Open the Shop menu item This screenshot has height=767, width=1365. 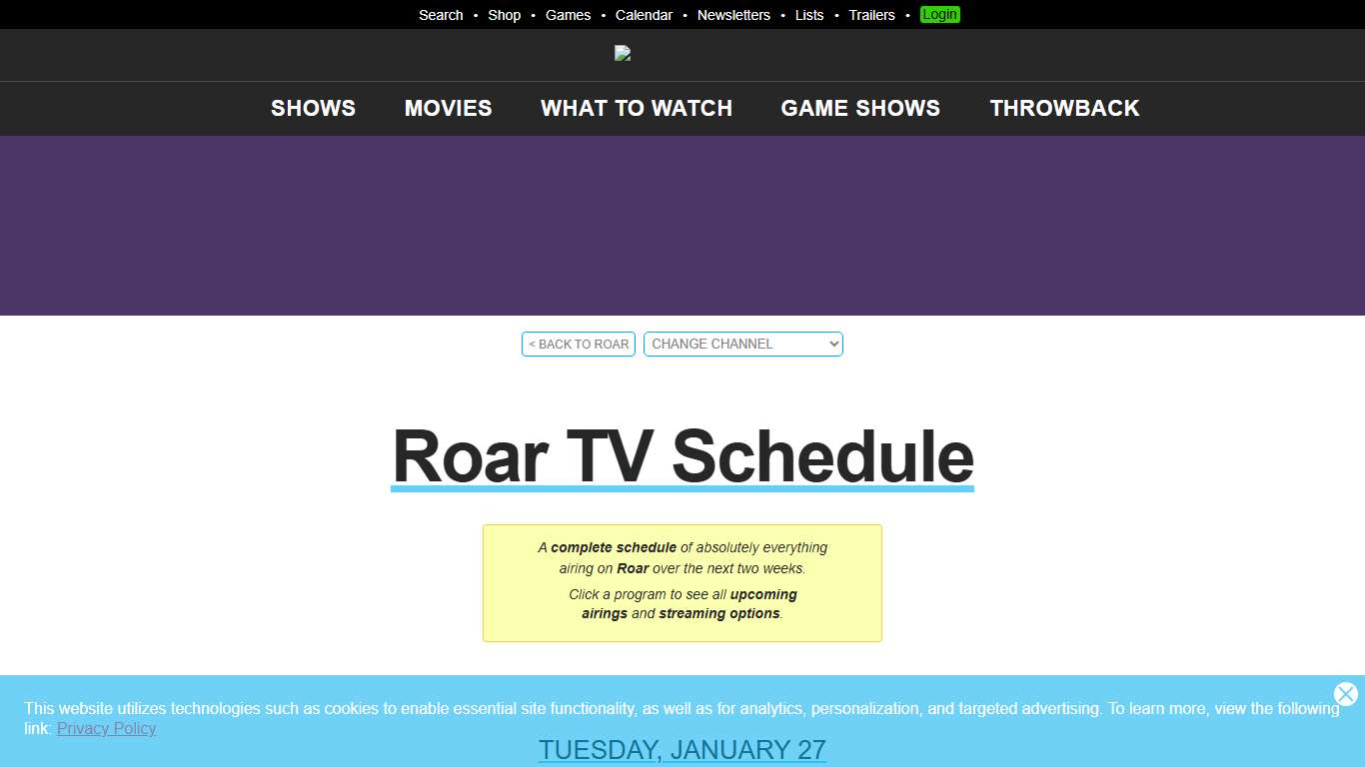(505, 15)
